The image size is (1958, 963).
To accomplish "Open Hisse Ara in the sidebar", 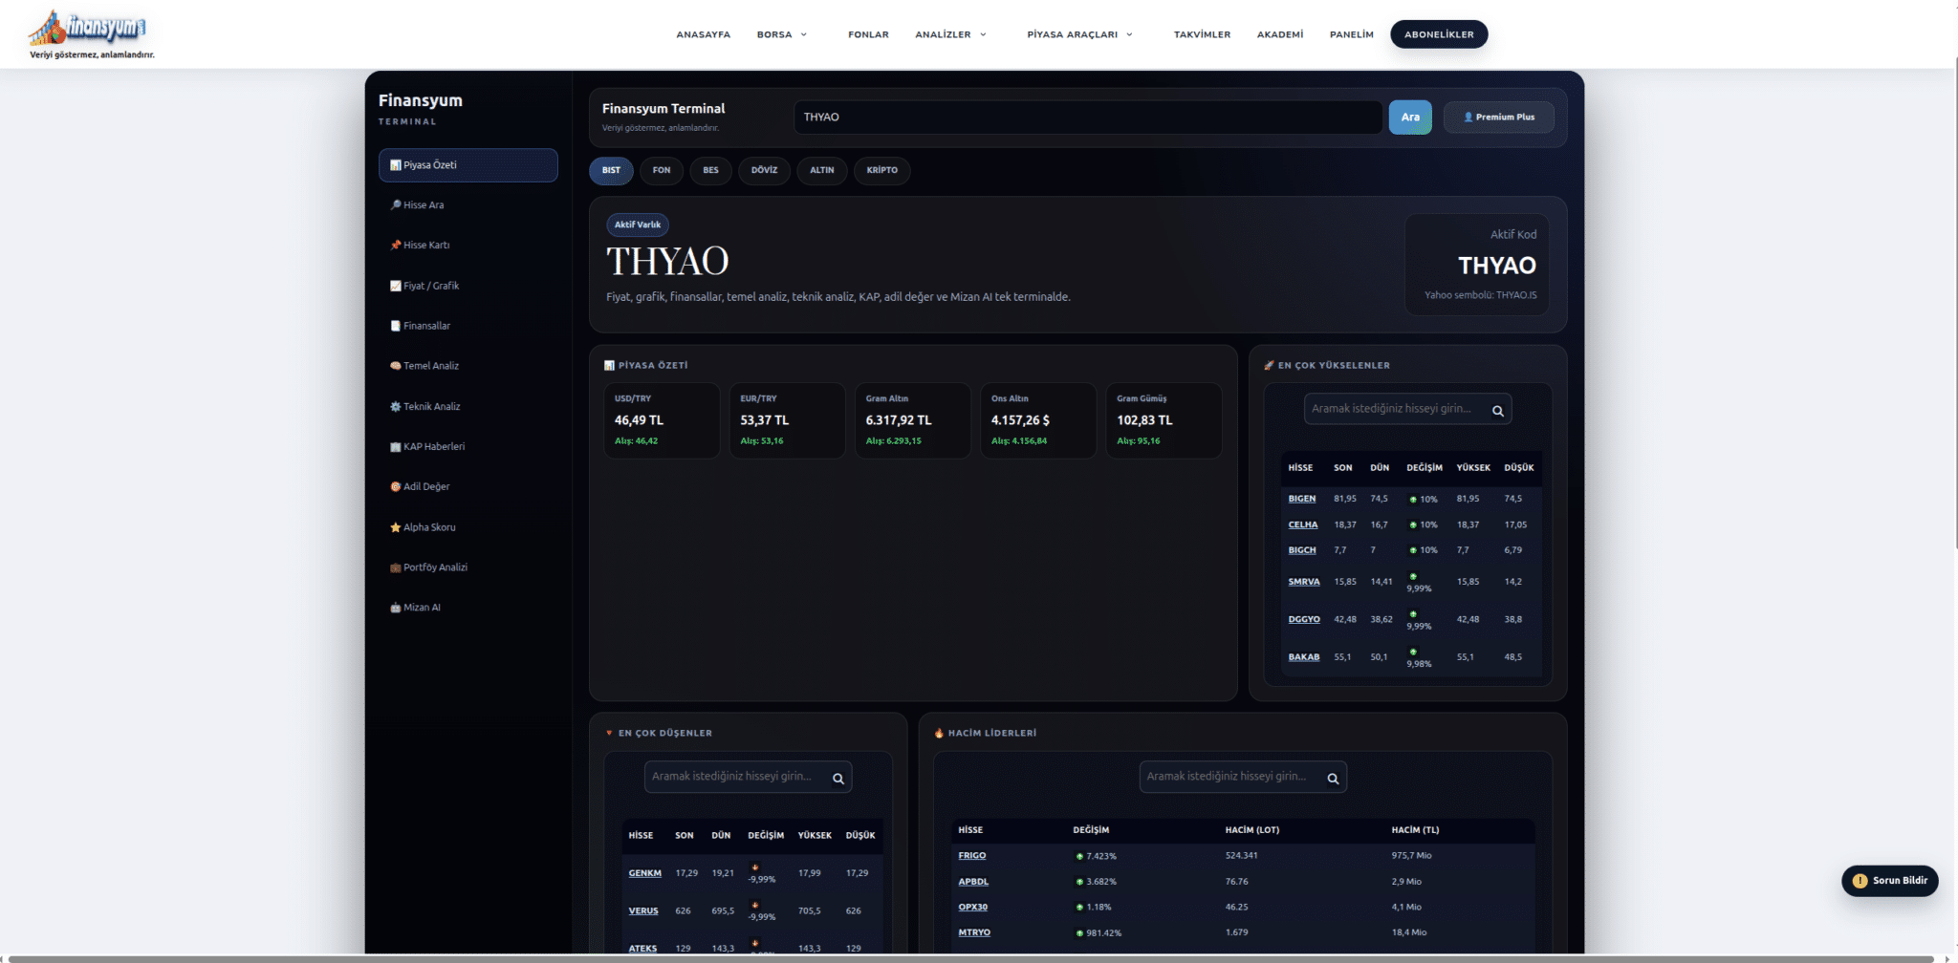I will click(468, 205).
